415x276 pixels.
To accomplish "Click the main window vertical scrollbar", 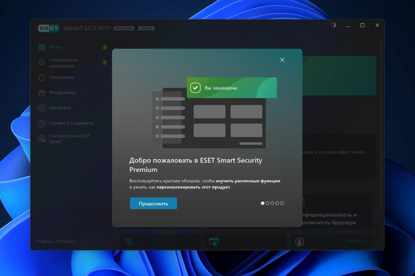I will pyautogui.click(x=381, y=125).
